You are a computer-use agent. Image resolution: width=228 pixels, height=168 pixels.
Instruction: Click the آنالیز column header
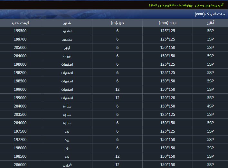click(210, 23)
